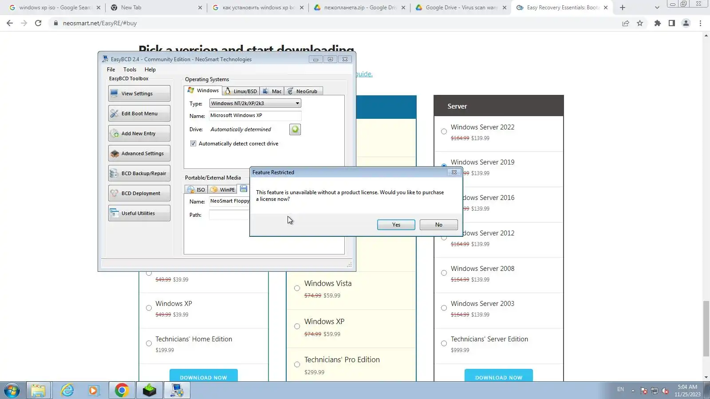Click the Name field containing 'Microsoft Windows XP'
The height and width of the screenshot is (399, 710).
click(255, 116)
